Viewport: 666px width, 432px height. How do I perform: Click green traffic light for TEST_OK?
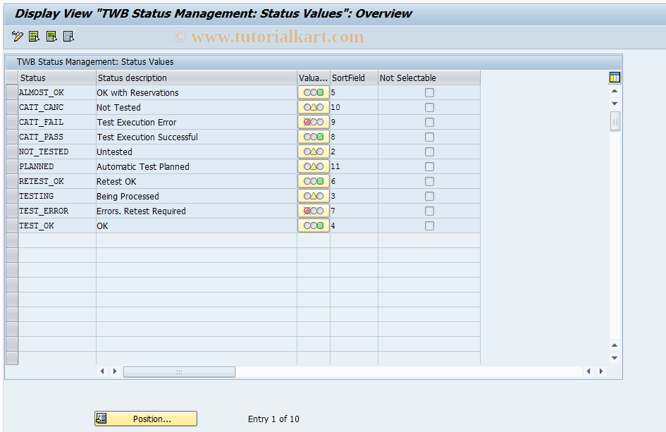coord(314,226)
